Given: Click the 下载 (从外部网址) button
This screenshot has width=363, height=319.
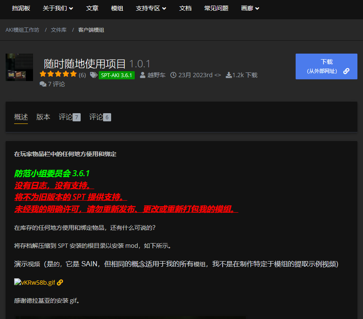Looking at the screenshot, I should [326, 66].
